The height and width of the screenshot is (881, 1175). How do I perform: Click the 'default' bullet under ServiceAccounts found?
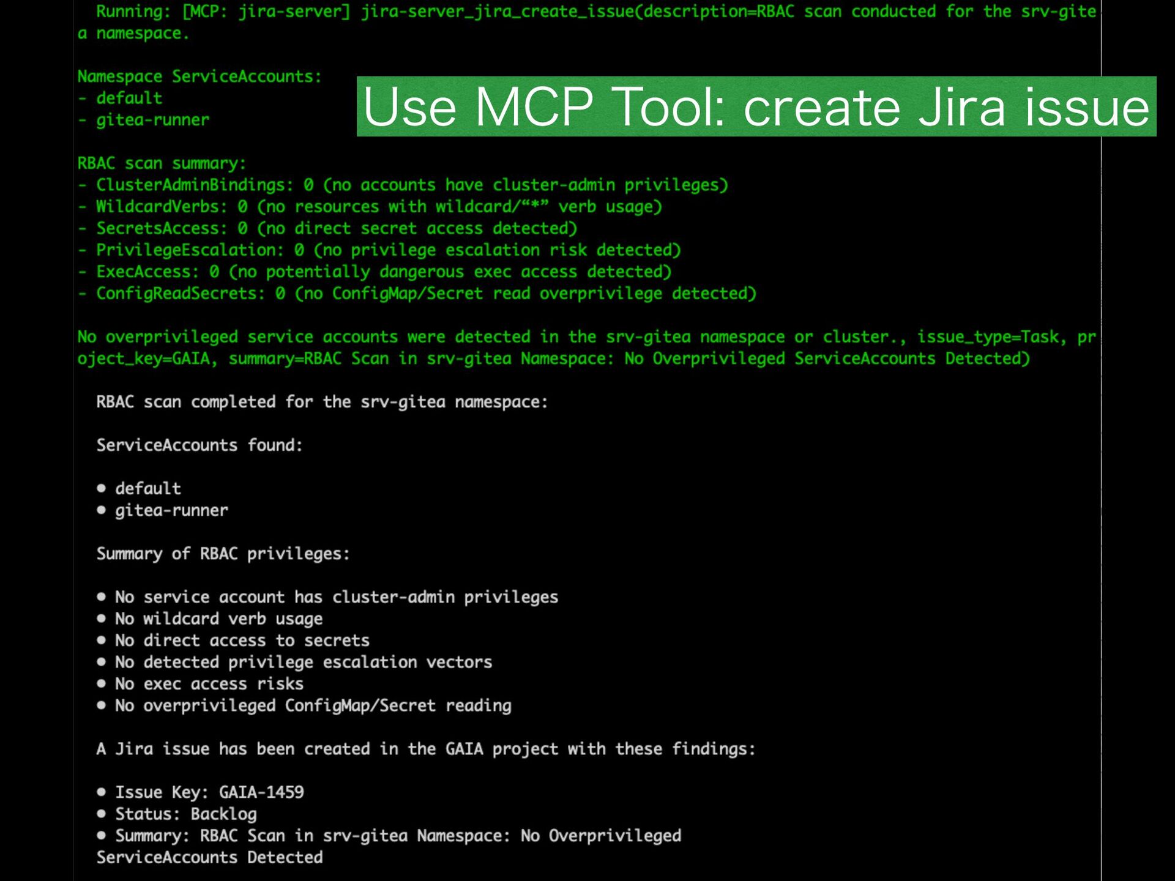(x=148, y=489)
